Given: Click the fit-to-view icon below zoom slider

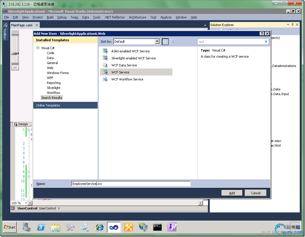Looking at the screenshot, I should click(x=15, y=68).
